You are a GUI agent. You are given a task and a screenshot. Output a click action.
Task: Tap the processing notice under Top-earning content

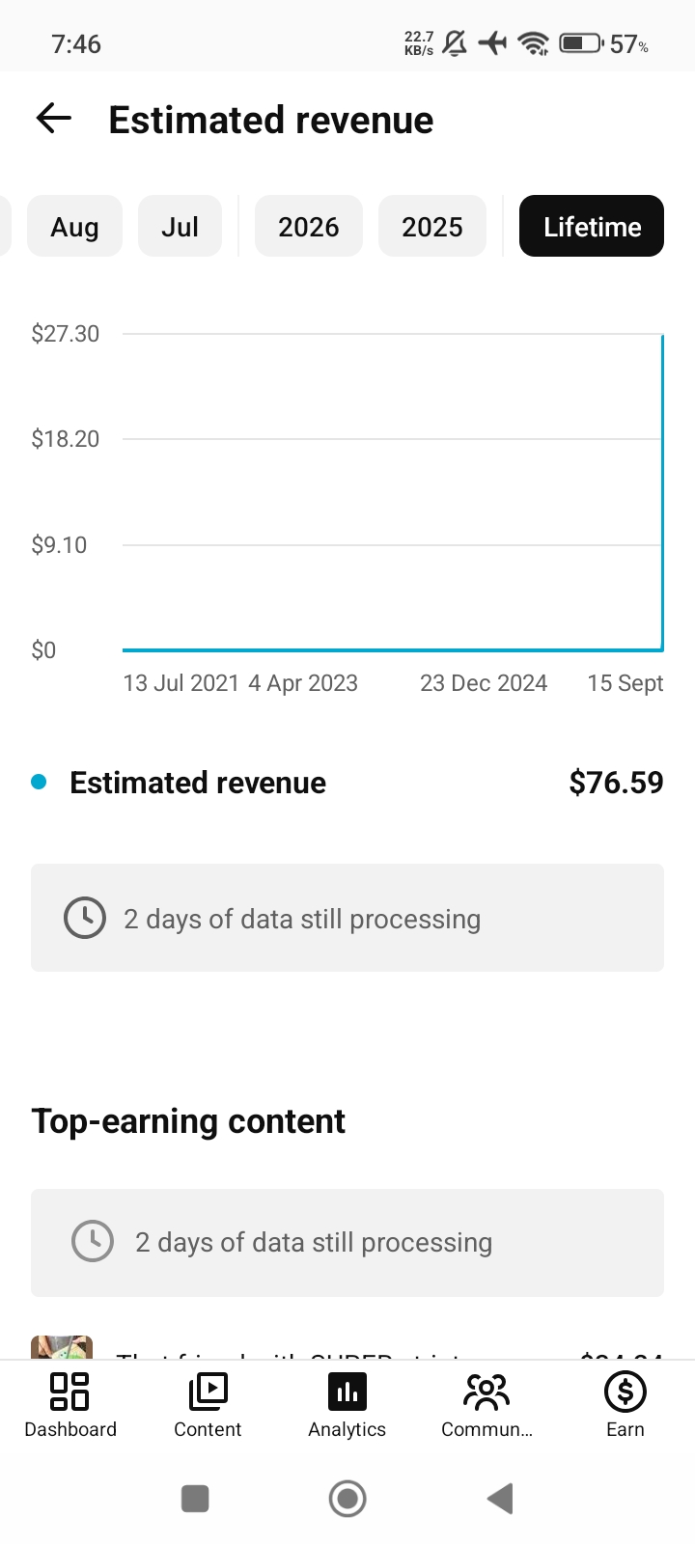click(347, 1243)
